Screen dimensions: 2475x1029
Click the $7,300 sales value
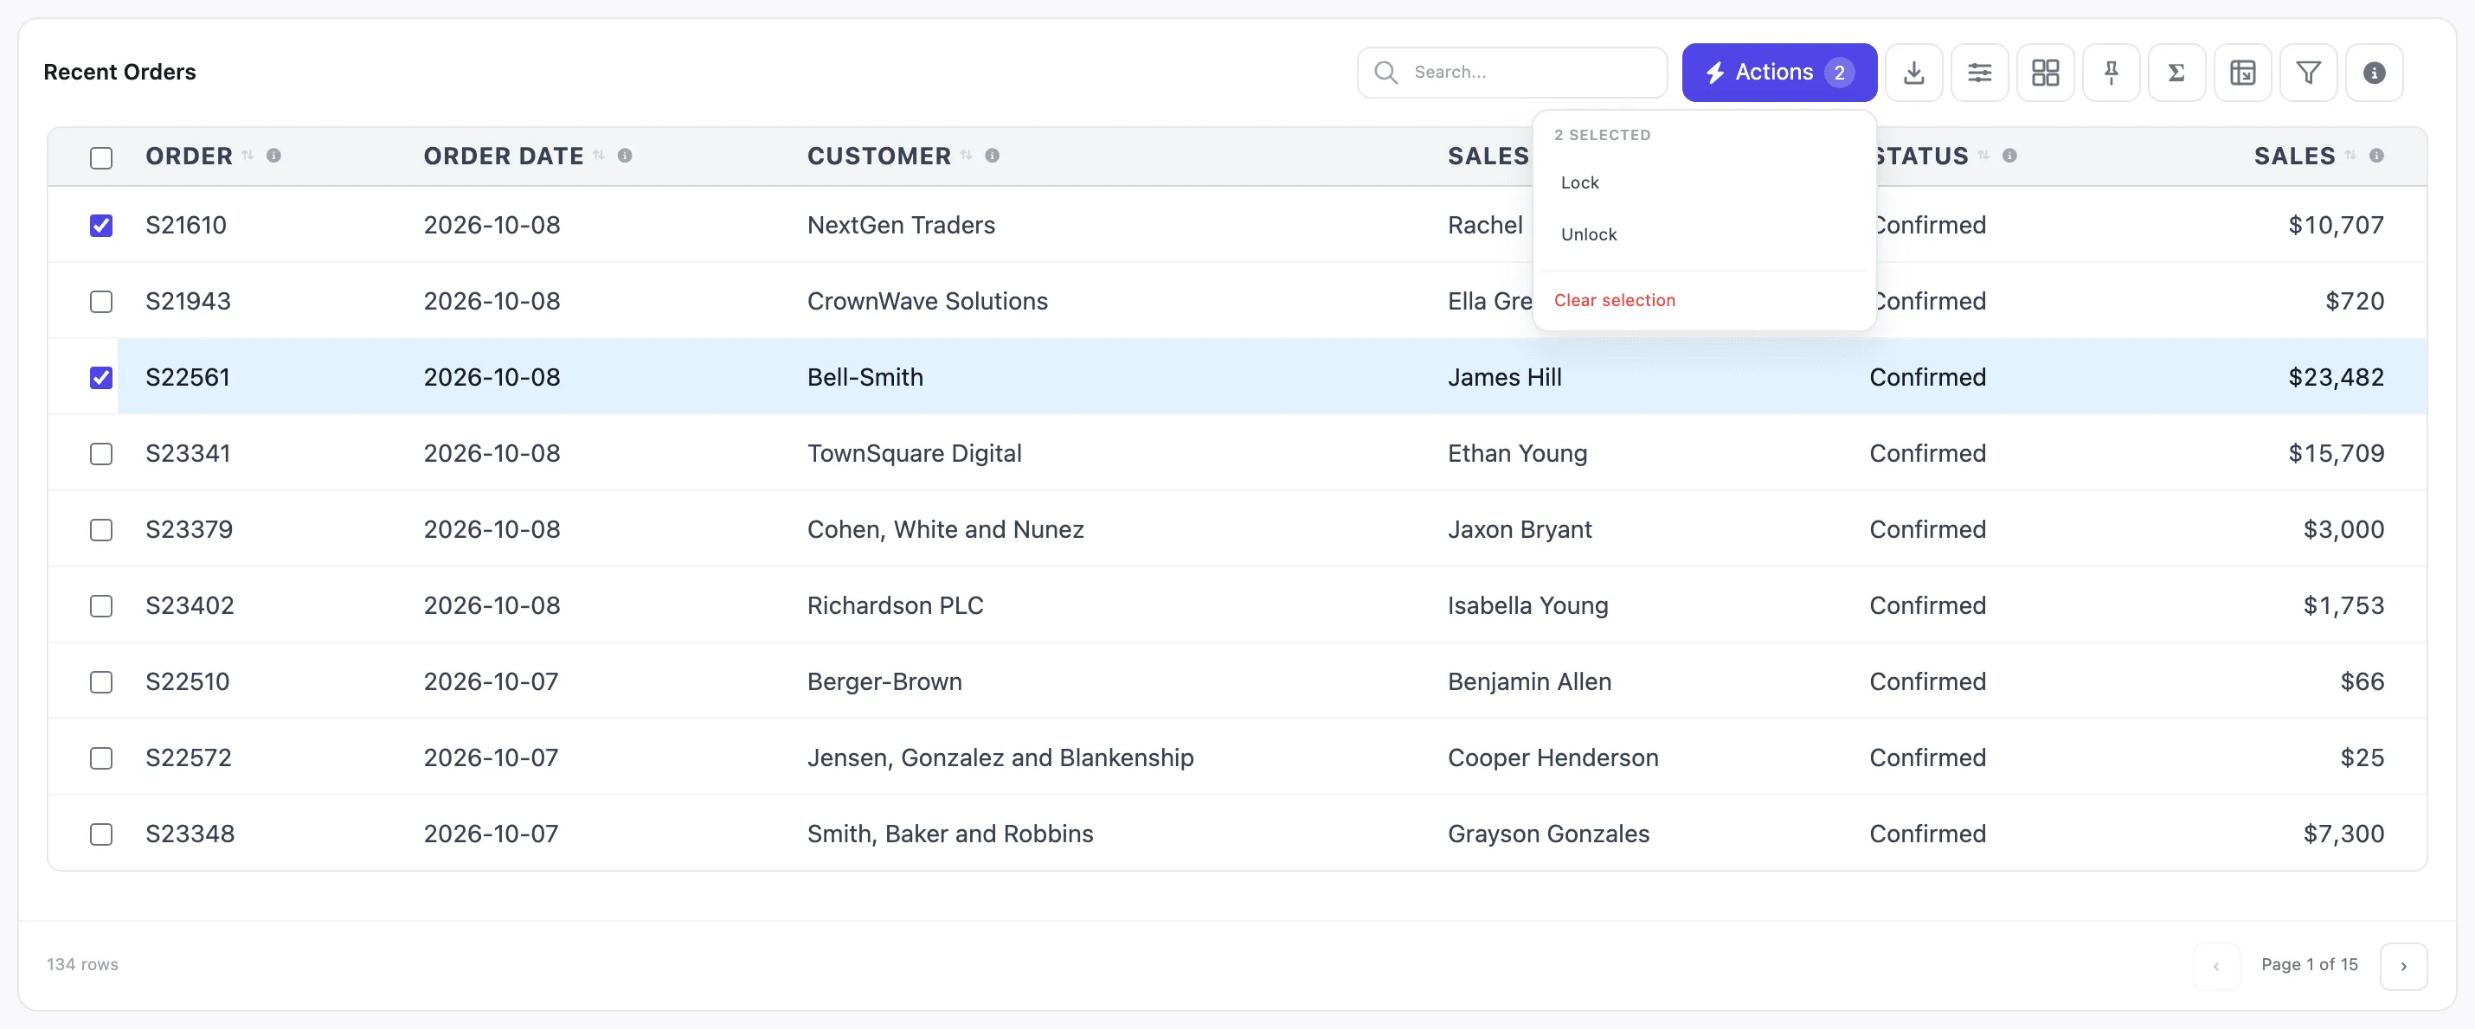[x=2343, y=834]
